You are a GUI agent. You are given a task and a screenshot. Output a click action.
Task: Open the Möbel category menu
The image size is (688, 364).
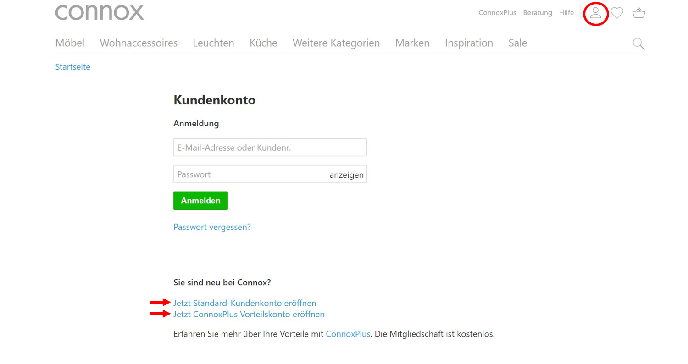(x=70, y=43)
